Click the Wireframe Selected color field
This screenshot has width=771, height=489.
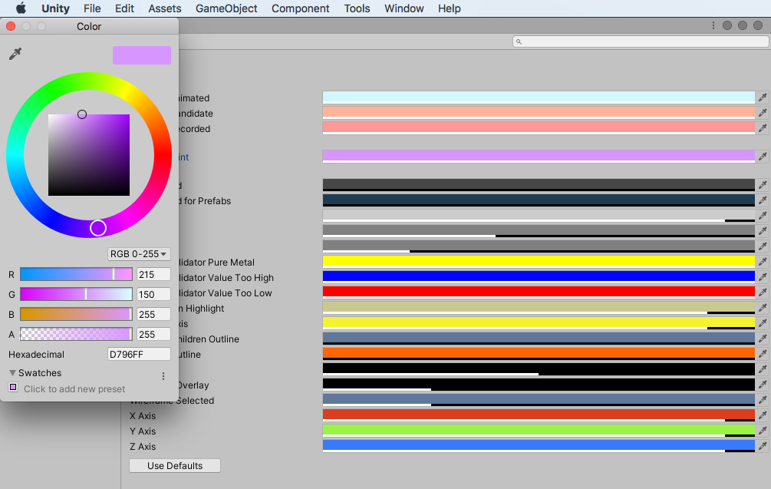click(x=539, y=399)
